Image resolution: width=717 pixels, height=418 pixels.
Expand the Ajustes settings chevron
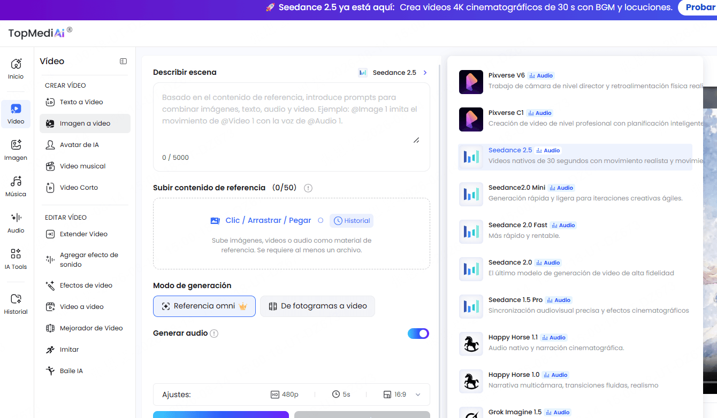point(418,394)
